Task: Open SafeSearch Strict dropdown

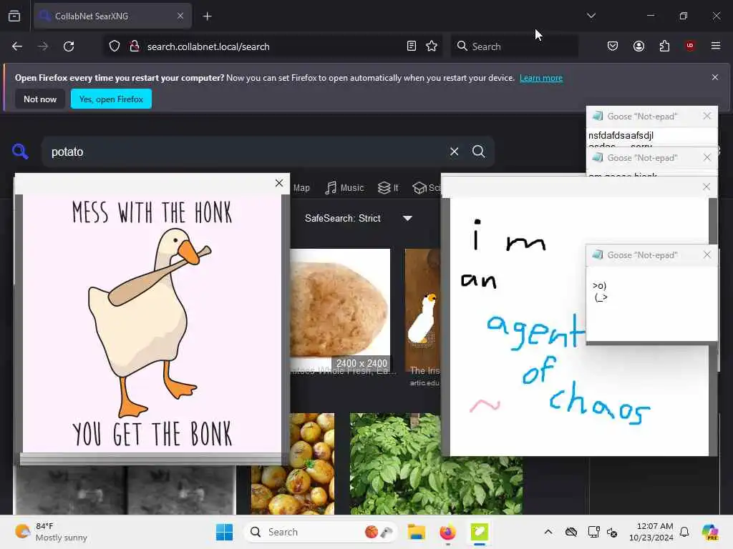Action: tap(358, 219)
